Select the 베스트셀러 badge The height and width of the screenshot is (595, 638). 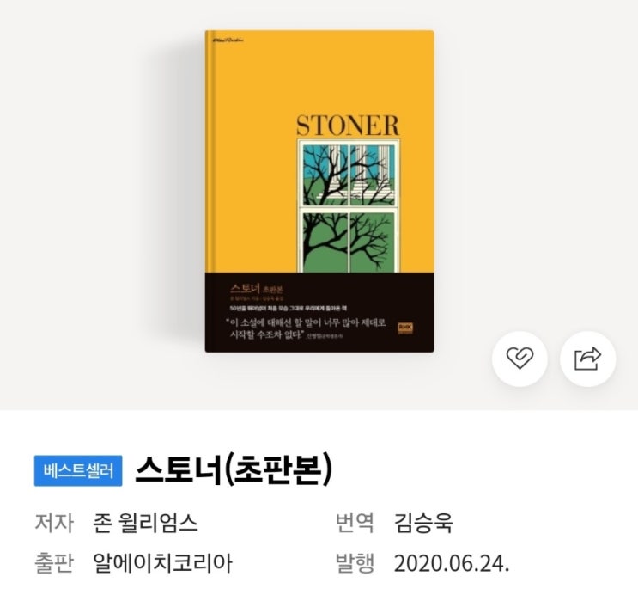[78, 470]
